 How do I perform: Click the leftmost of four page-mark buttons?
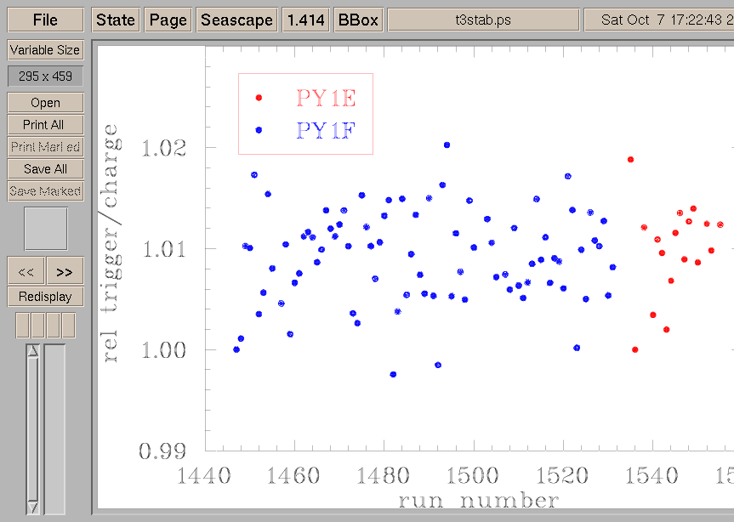click(22, 325)
